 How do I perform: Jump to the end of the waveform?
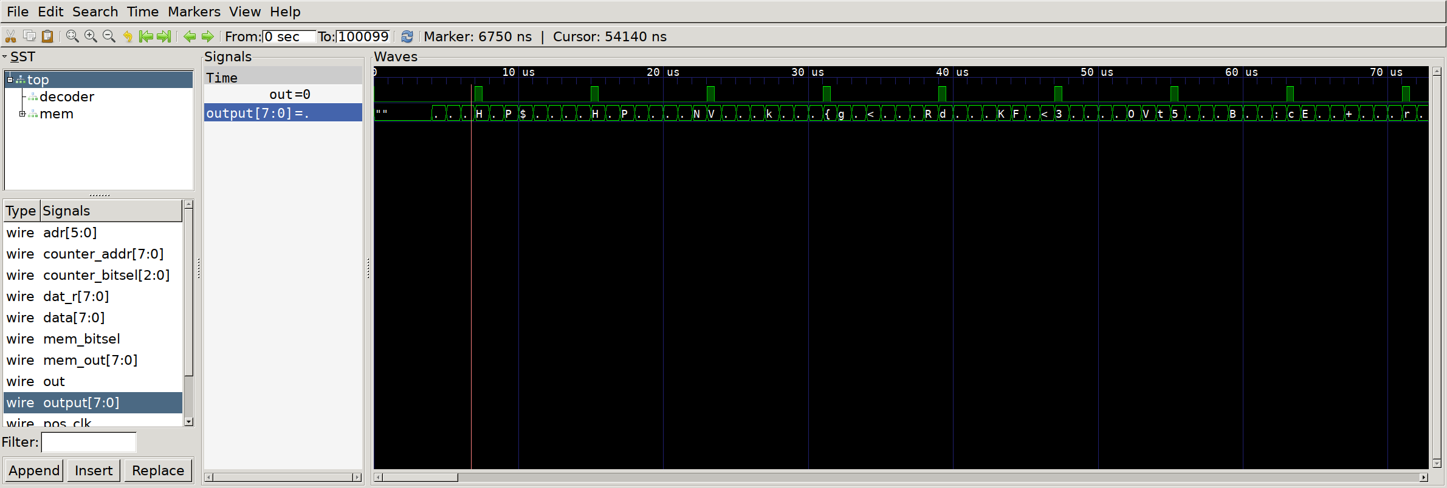(x=164, y=36)
